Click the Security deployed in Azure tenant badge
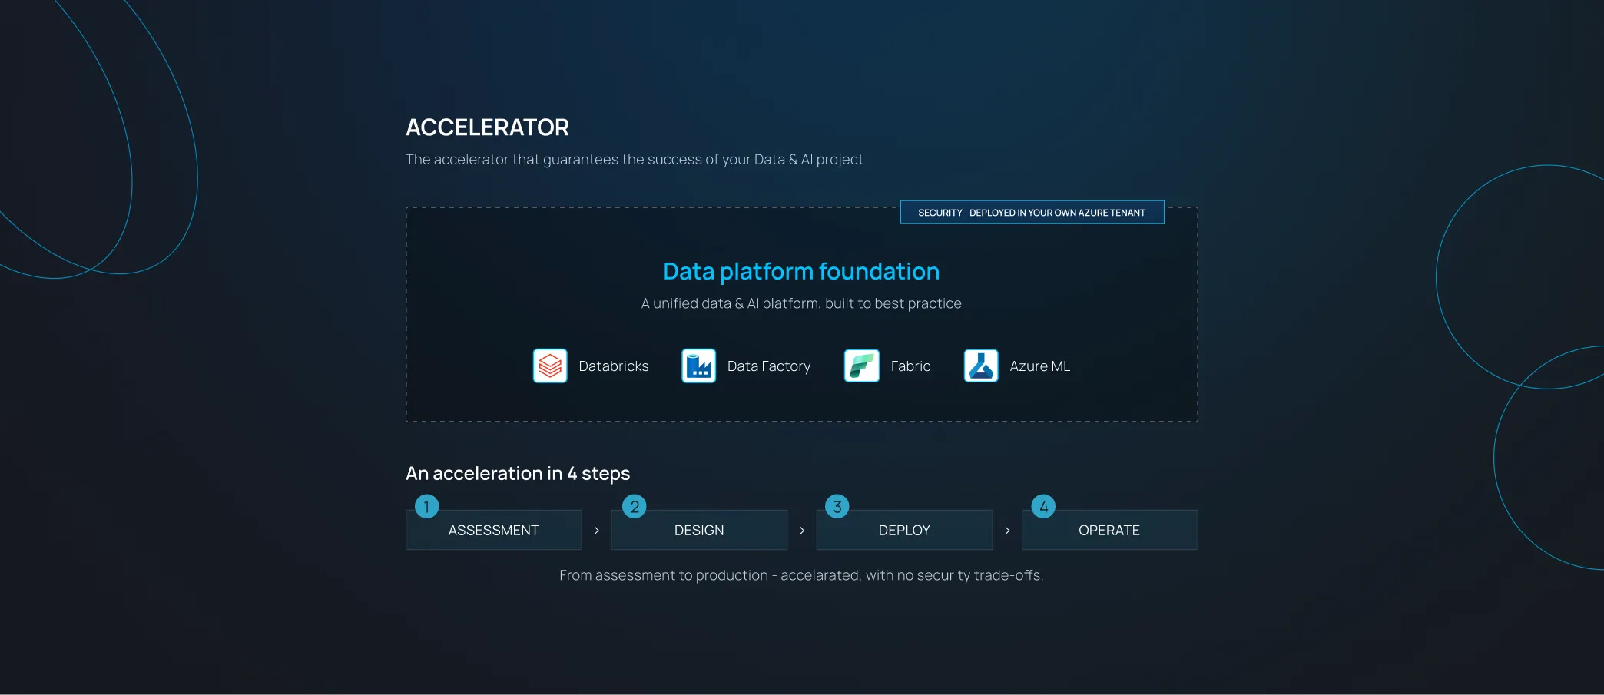 pyautogui.click(x=1032, y=213)
